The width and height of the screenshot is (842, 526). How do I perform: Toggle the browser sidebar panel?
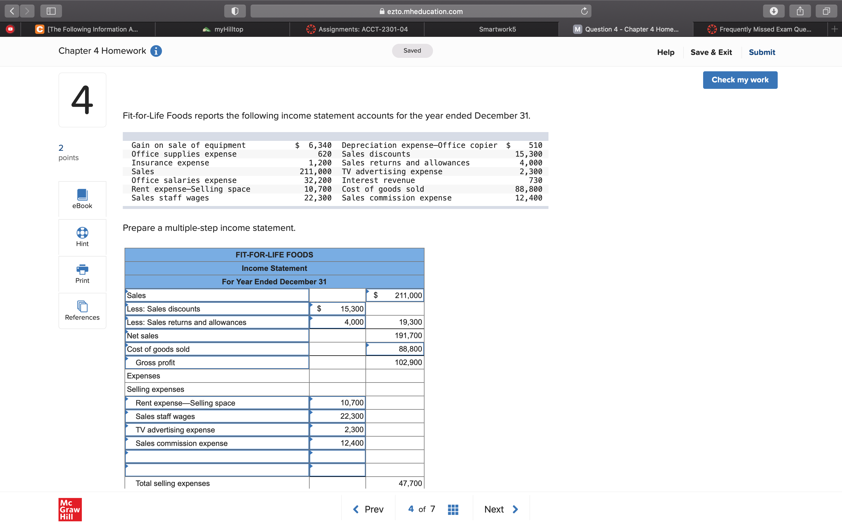[51, 11]
